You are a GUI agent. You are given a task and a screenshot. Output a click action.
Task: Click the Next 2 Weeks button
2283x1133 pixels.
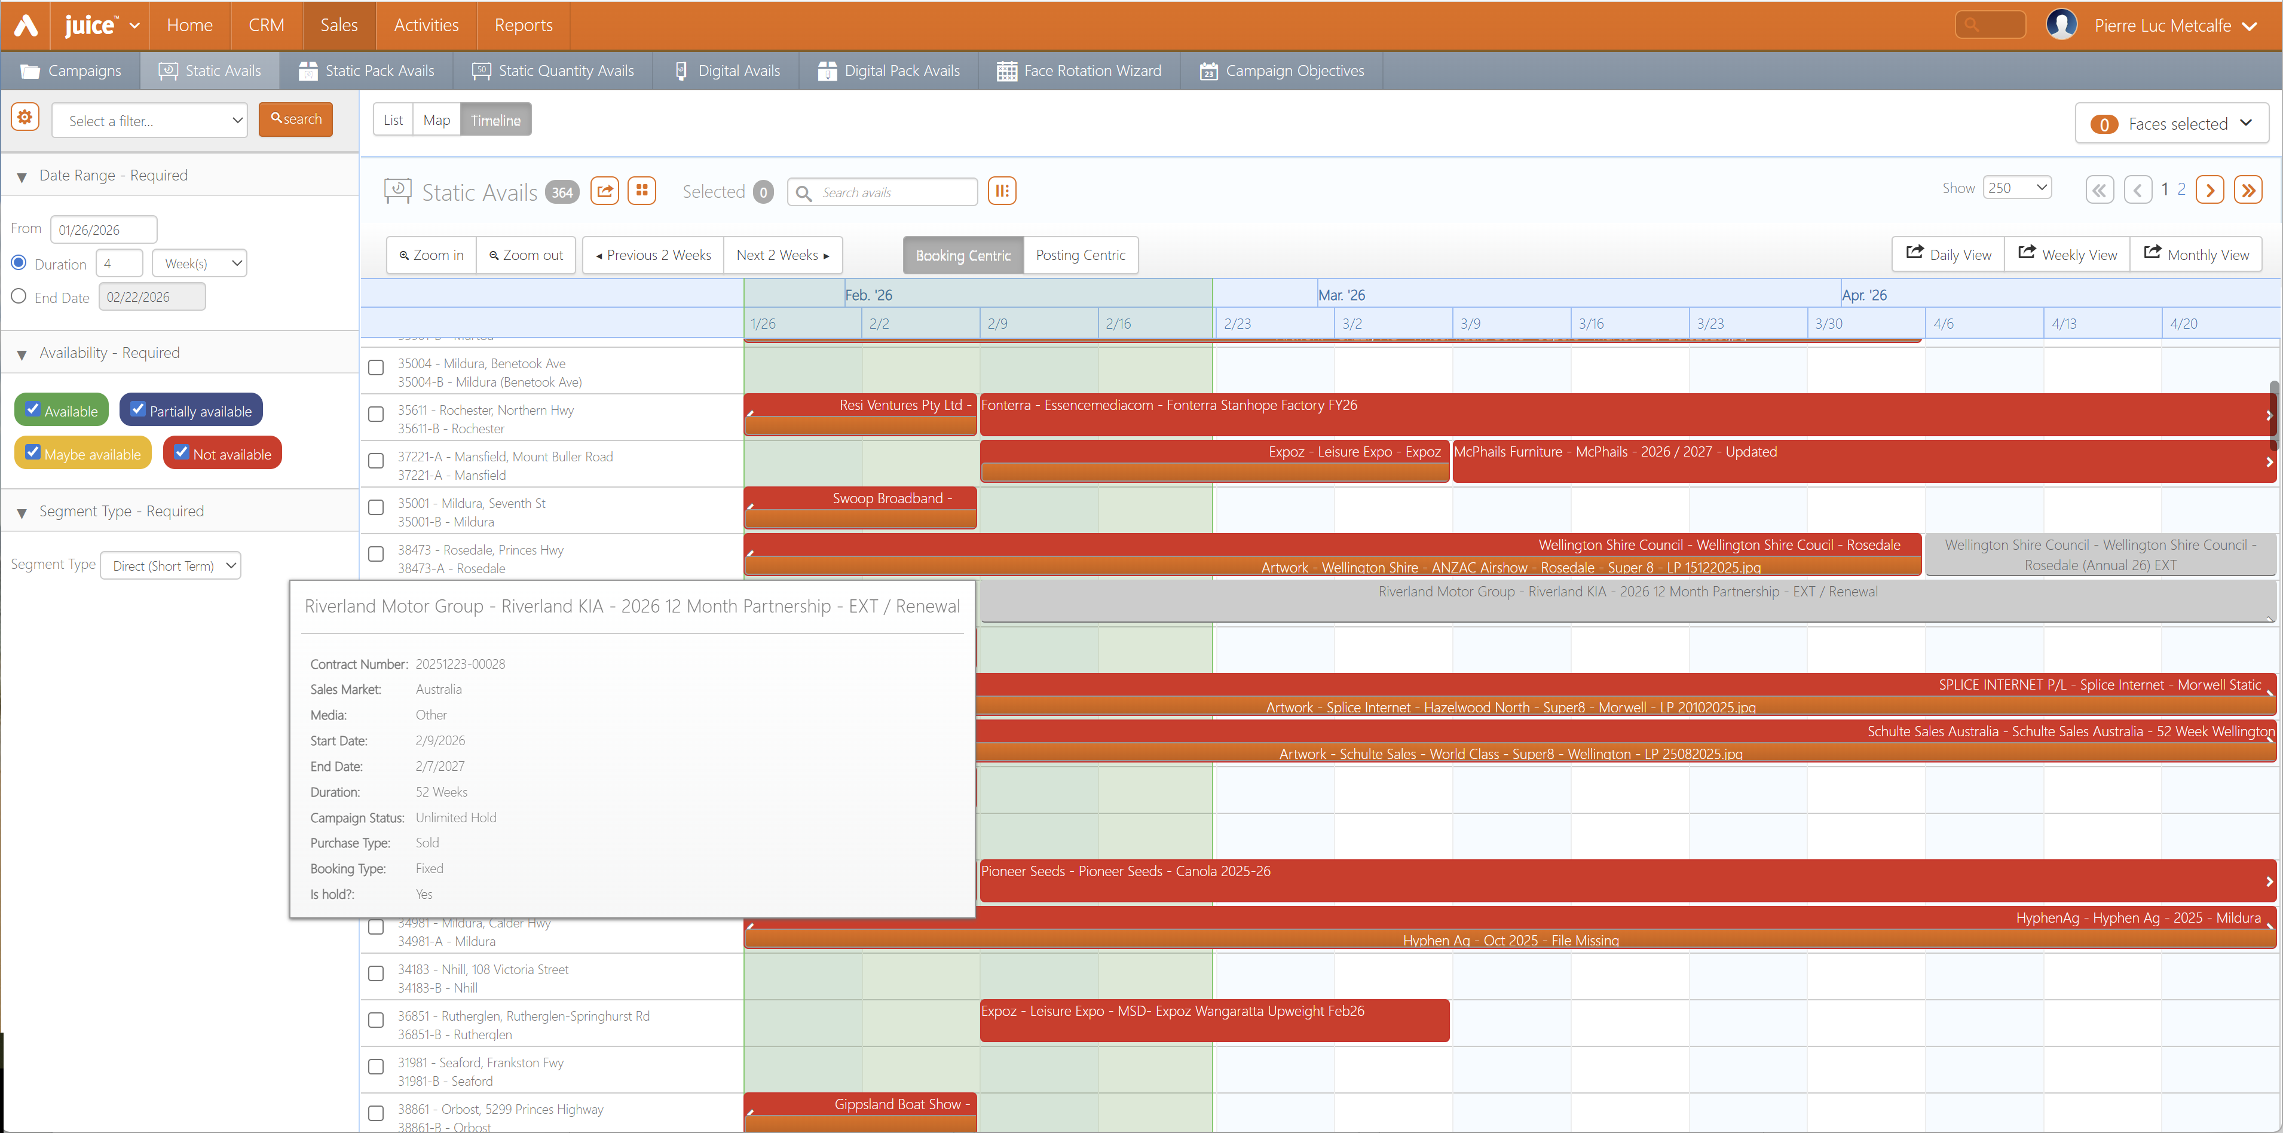[782, 255]
